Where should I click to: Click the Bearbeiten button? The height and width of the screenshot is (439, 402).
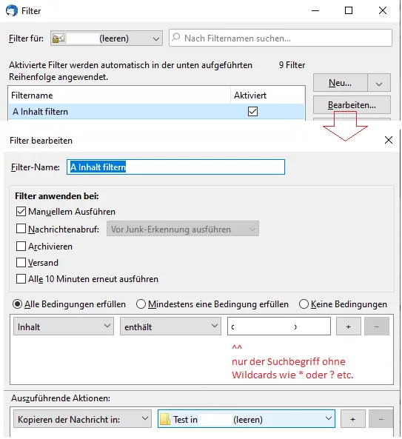pyautogui.click(x=352, y=105)
